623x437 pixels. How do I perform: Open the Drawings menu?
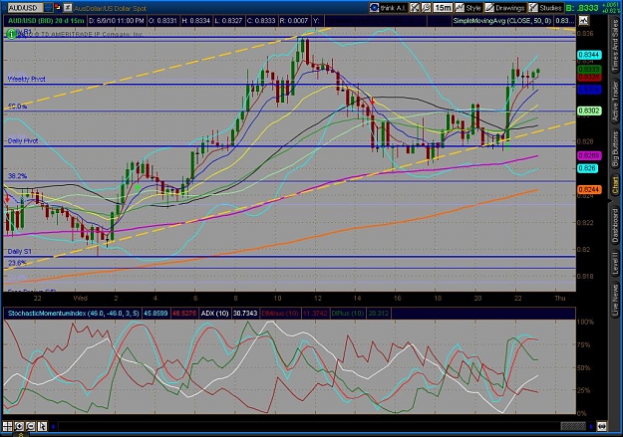pos(505,8)
